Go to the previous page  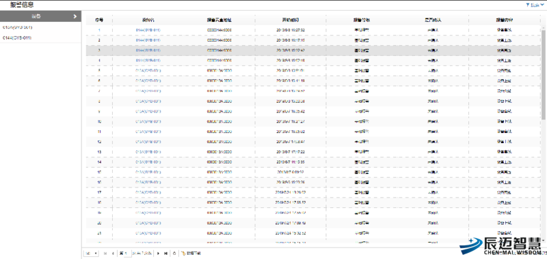tap(113, 254)
